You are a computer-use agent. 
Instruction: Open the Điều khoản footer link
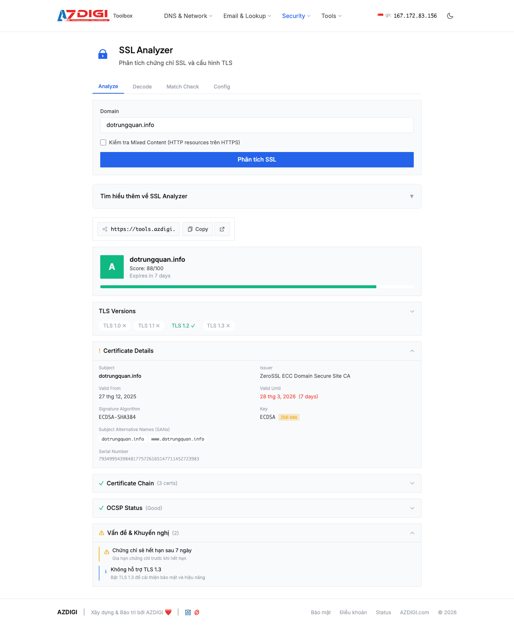pos(353,612)
